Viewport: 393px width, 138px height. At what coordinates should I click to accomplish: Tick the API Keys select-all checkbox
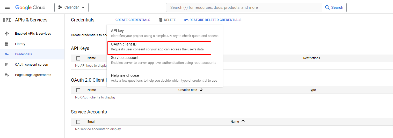click(78, 58)
